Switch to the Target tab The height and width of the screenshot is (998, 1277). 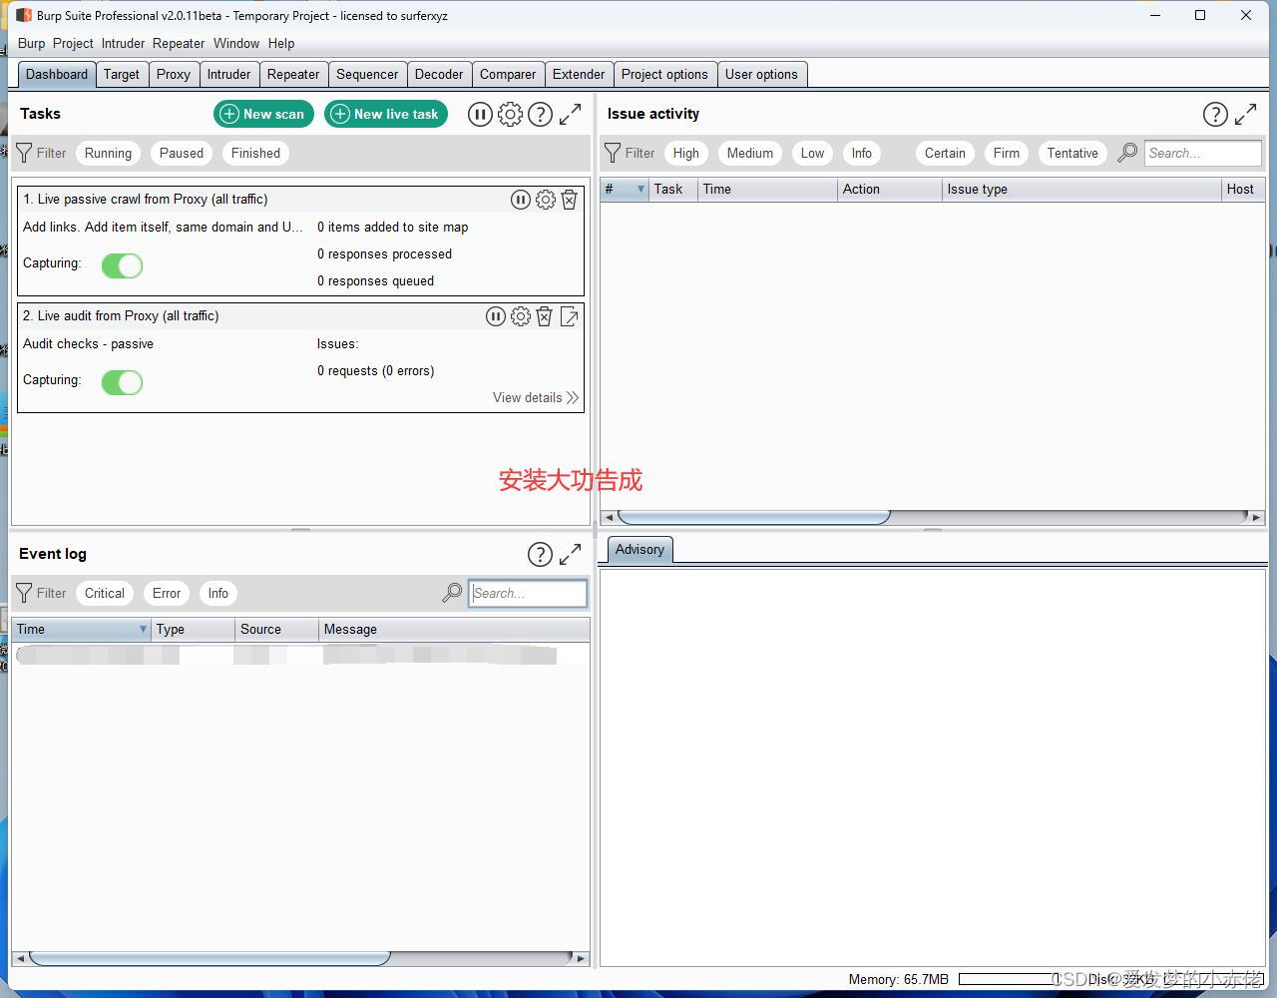coord(122,74)
